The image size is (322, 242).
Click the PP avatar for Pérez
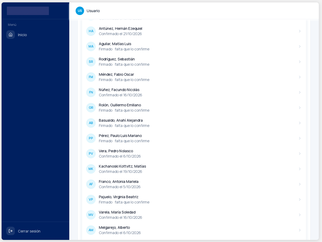91,138
